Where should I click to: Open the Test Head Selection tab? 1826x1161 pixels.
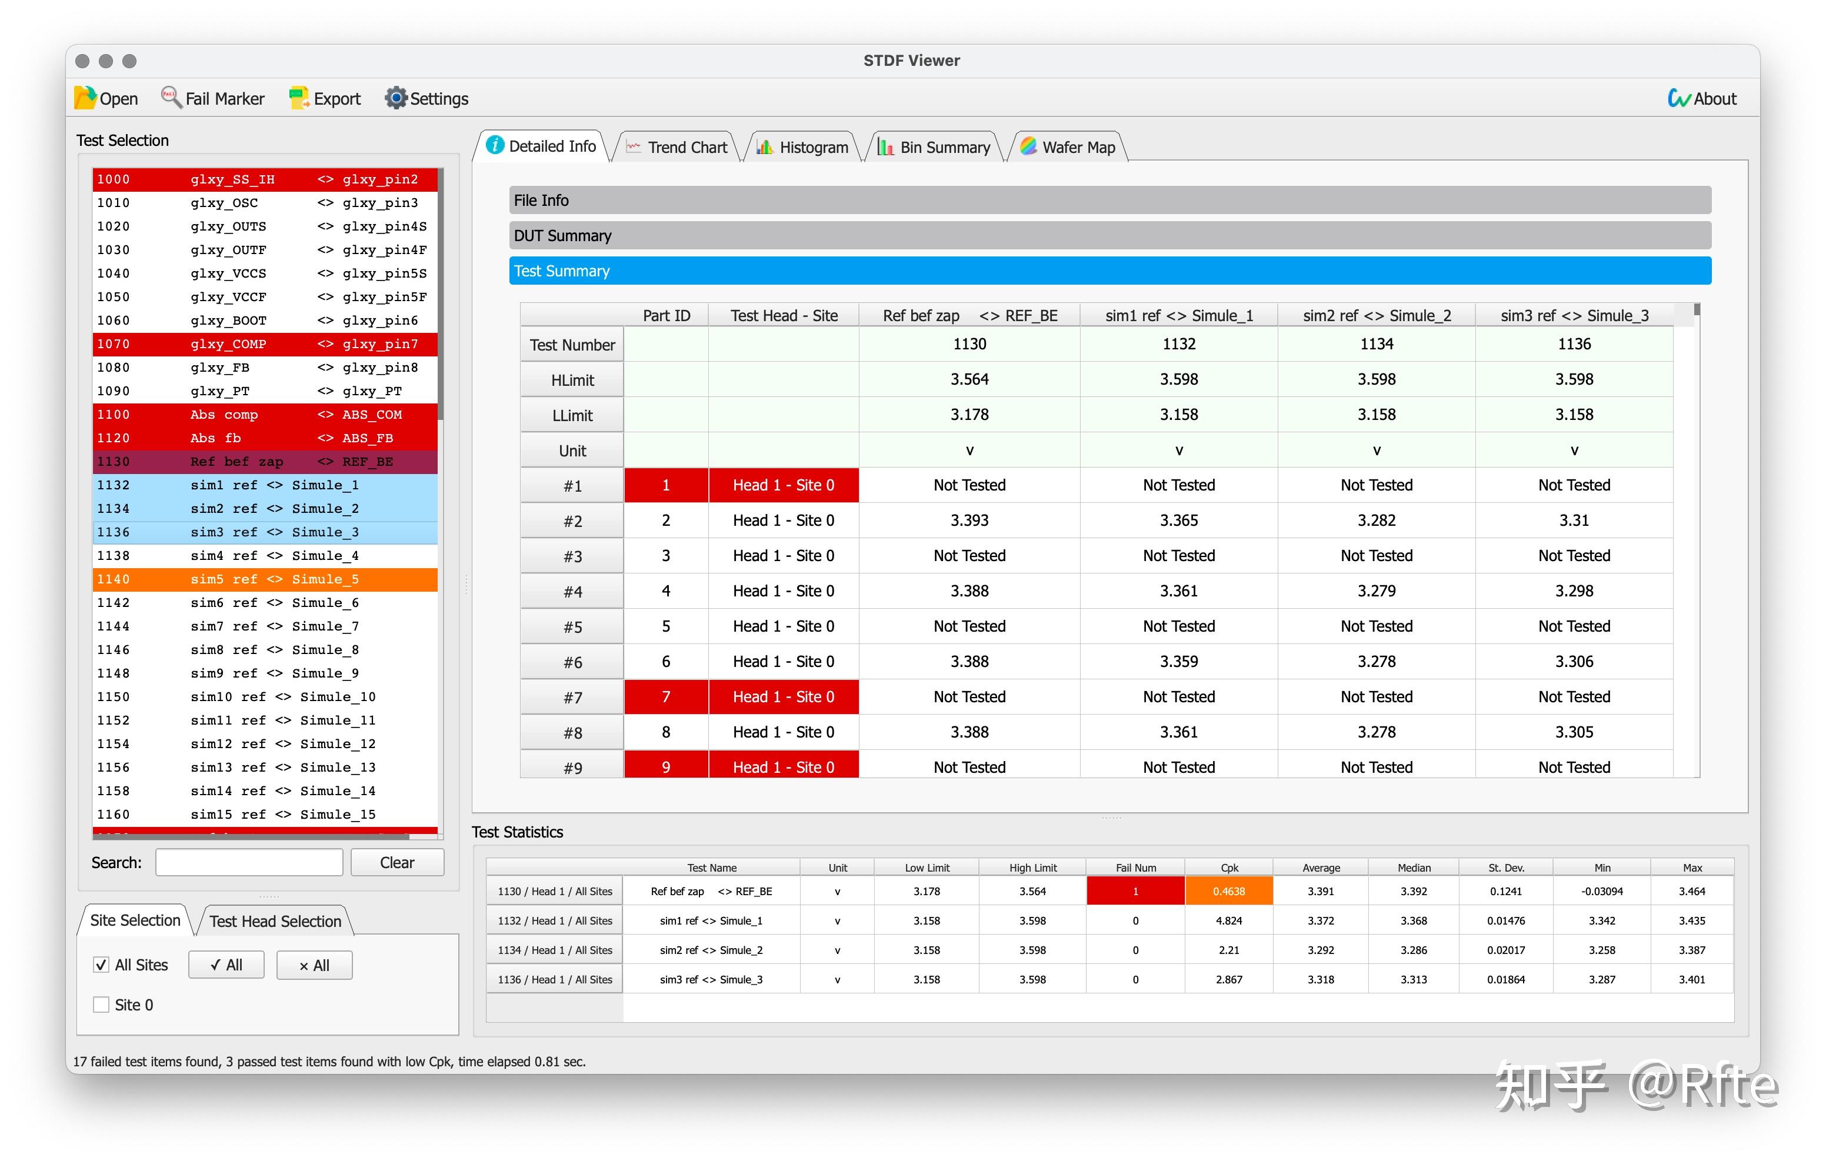pyautogui.click(x=275, y=922)
